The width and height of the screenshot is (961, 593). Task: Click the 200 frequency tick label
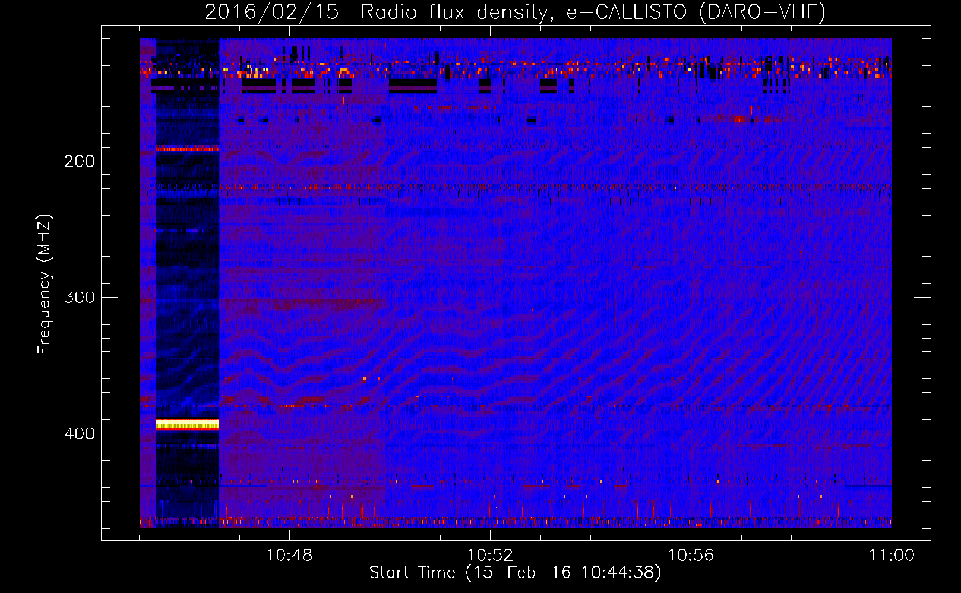pos(79,161)
